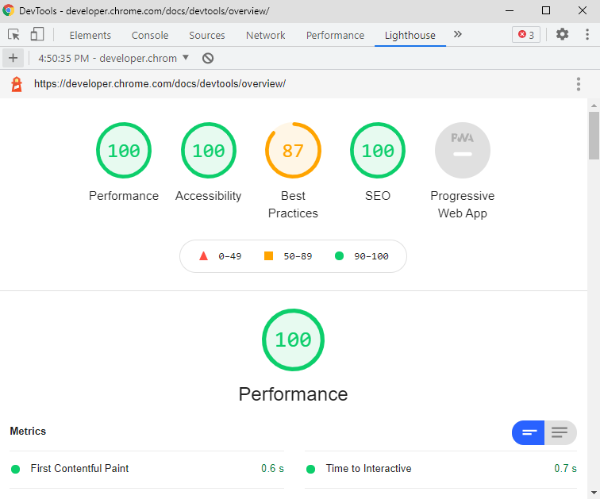Open DevTools settings gear
The width and height of the screenshot is (600, 499).
coord(562,35)
